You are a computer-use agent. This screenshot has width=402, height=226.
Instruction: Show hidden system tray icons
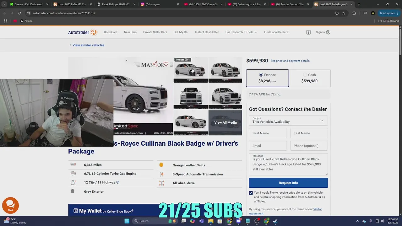click(358, 221)
